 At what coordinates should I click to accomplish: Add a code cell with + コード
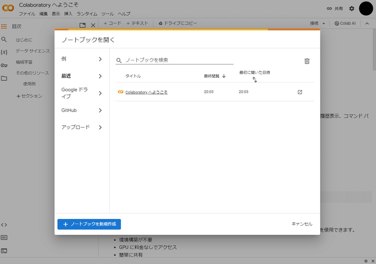(x=112, y=23)
